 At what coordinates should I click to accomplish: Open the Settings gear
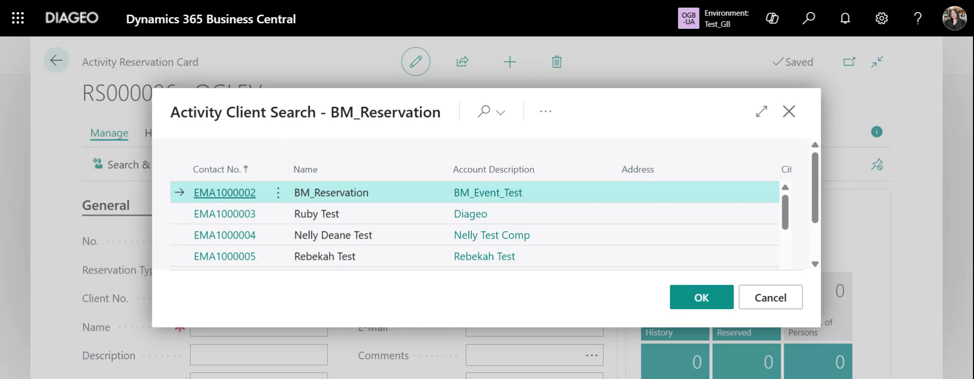882,18
